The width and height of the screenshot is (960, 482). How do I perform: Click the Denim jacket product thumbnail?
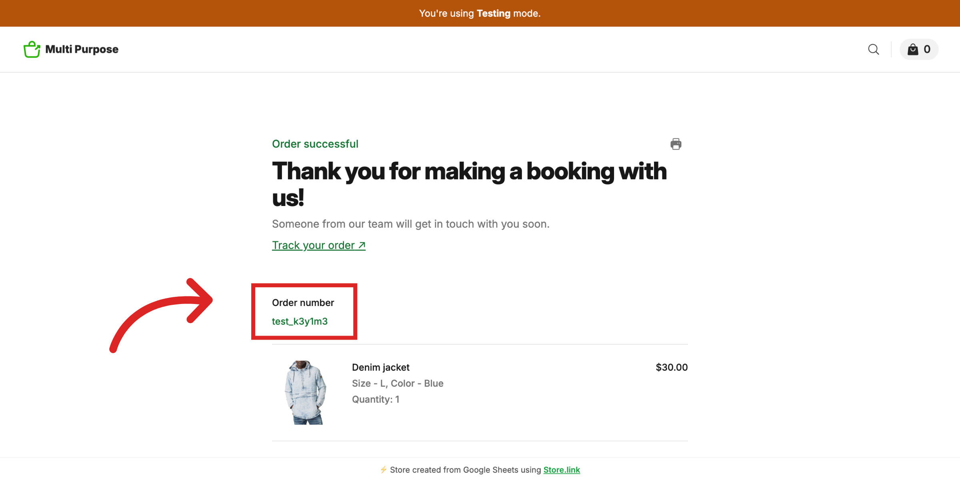click(x=305, y=392)
